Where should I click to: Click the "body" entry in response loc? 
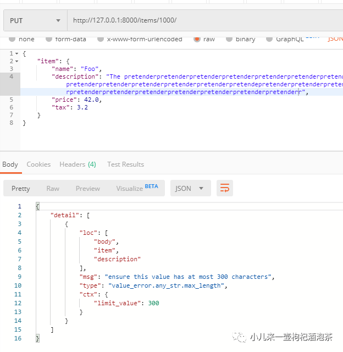[x=104, y=241]
